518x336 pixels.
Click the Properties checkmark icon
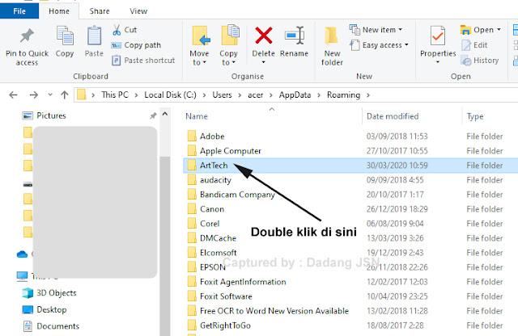pos(437,36)
